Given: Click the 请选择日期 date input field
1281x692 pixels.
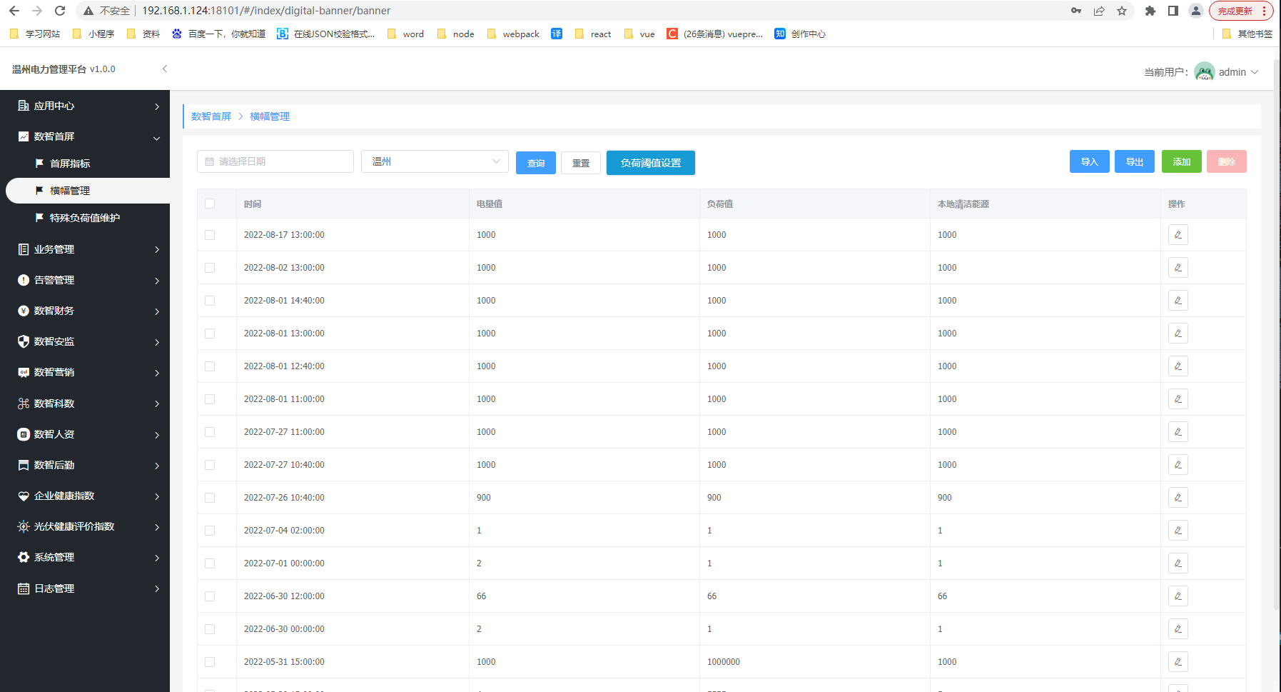Looking at the screenshot, I should [275, 161].
